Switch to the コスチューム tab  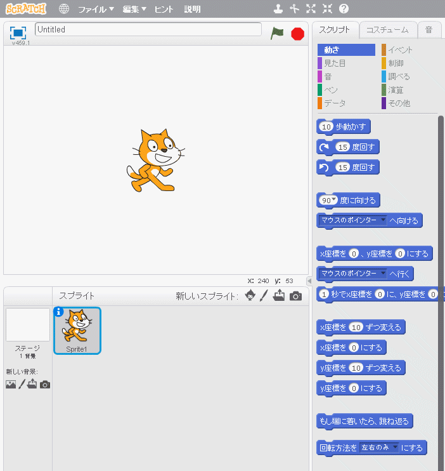pos(387,30)
